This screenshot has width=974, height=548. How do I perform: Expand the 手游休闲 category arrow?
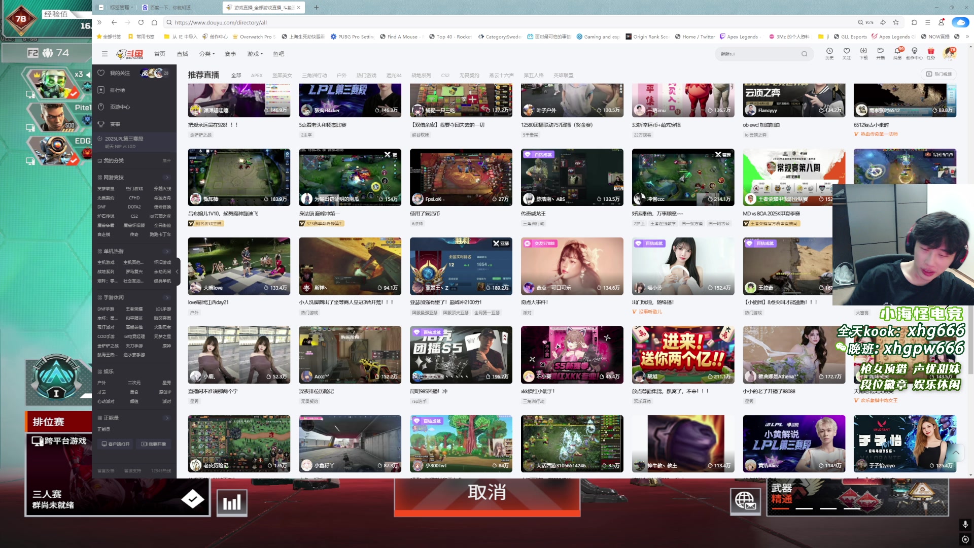click(167, 298)
